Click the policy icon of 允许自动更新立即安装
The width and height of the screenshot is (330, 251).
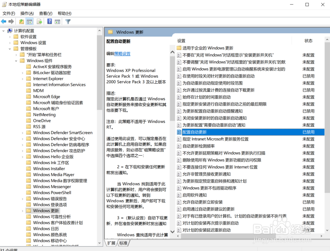179,202
